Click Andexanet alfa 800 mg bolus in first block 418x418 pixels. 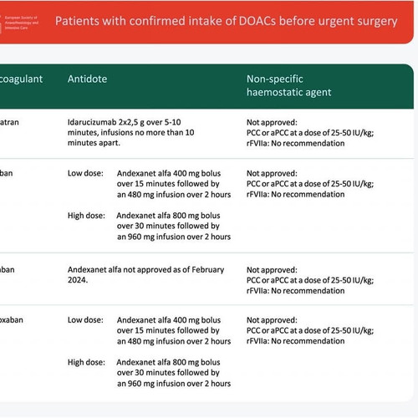point(168,216)
